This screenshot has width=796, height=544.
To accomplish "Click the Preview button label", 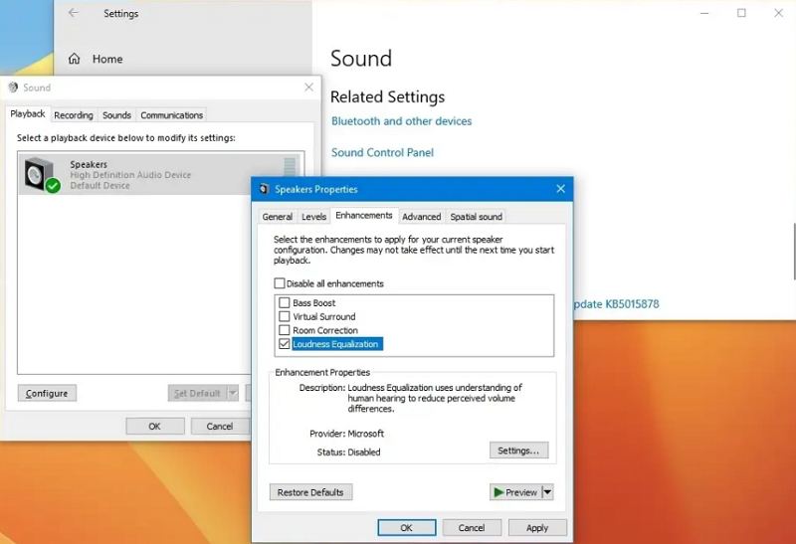I will pyautogui.click(x=520, y=492).
